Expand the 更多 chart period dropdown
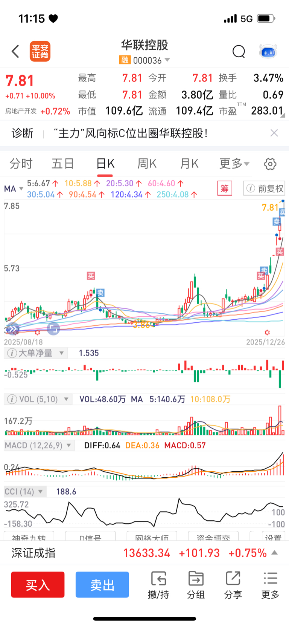 tap(234, 164)
